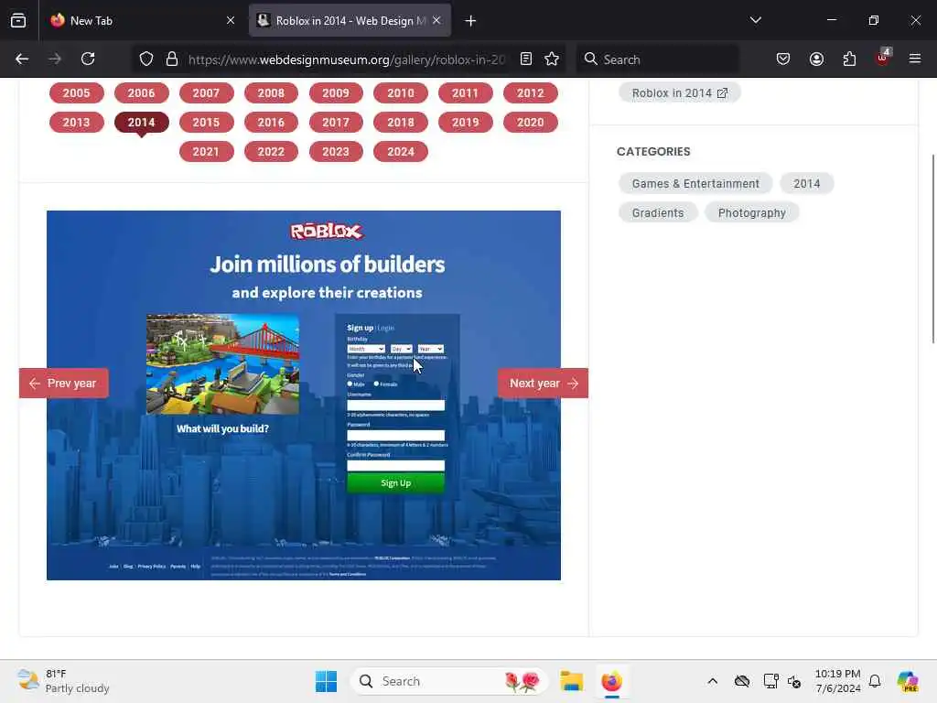Click Username field in Roblox screenshot
Image resolution: width=937 pixels, height=703 pixels.
(395, 406)
